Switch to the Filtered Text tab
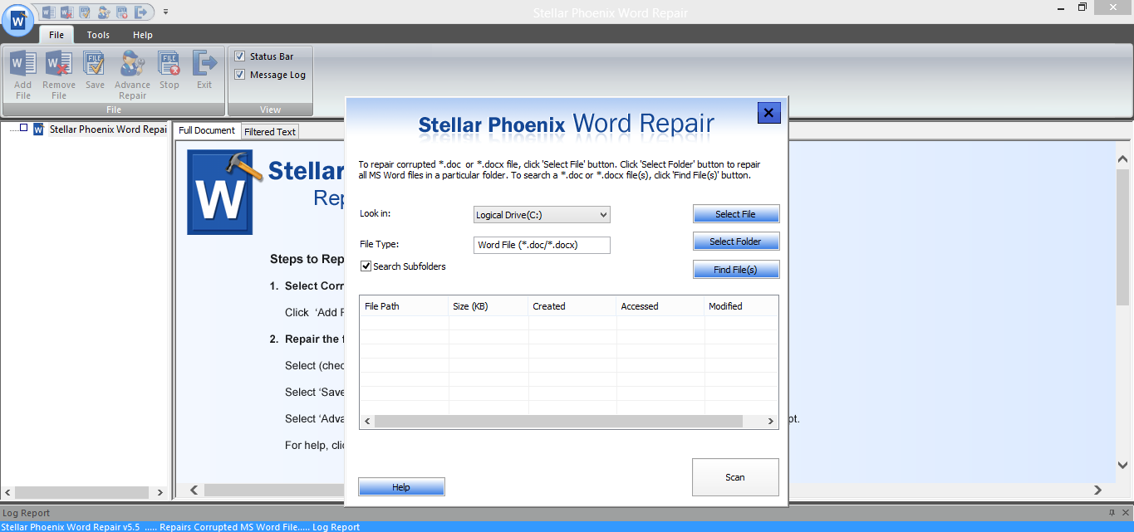Screen dimensions: 1134x532 [270, 131]
